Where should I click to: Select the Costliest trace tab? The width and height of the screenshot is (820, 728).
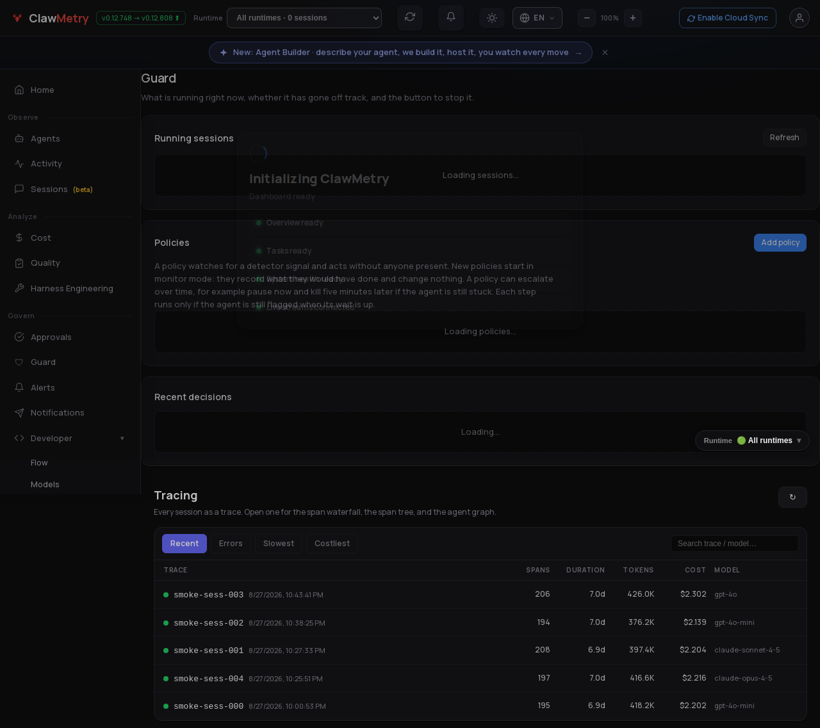point(332,544)
